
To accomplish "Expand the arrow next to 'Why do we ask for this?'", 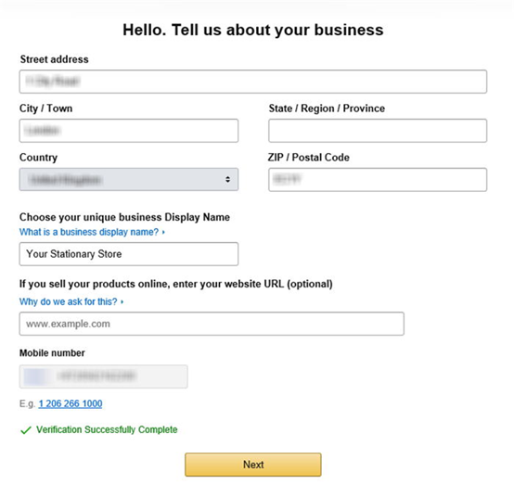I will [122, 301].
